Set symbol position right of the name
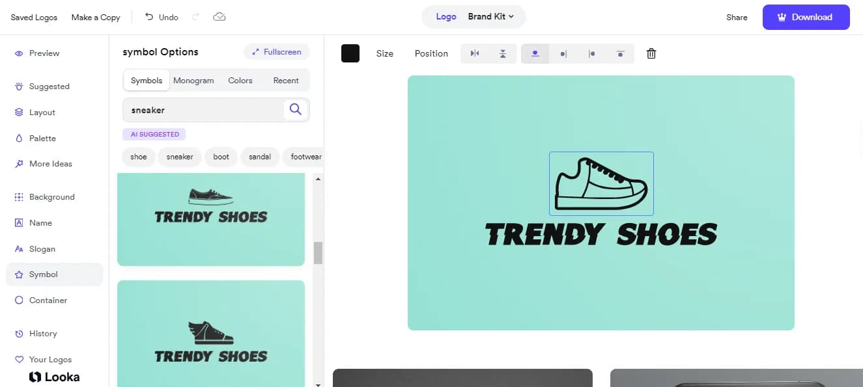Image resolution: width=863 pixels, height=387 pixels. click(591, 53)
